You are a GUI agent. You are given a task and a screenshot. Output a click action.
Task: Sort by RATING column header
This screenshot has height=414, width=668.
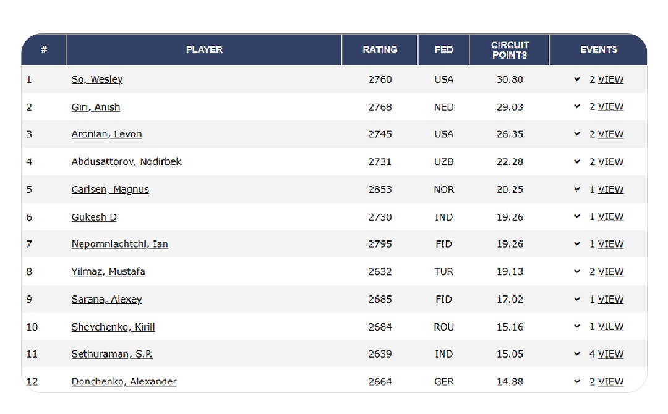(x=380, y=50)
